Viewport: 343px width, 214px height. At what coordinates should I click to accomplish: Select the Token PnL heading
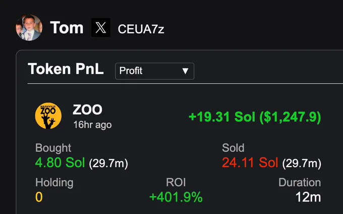point(66,69)
